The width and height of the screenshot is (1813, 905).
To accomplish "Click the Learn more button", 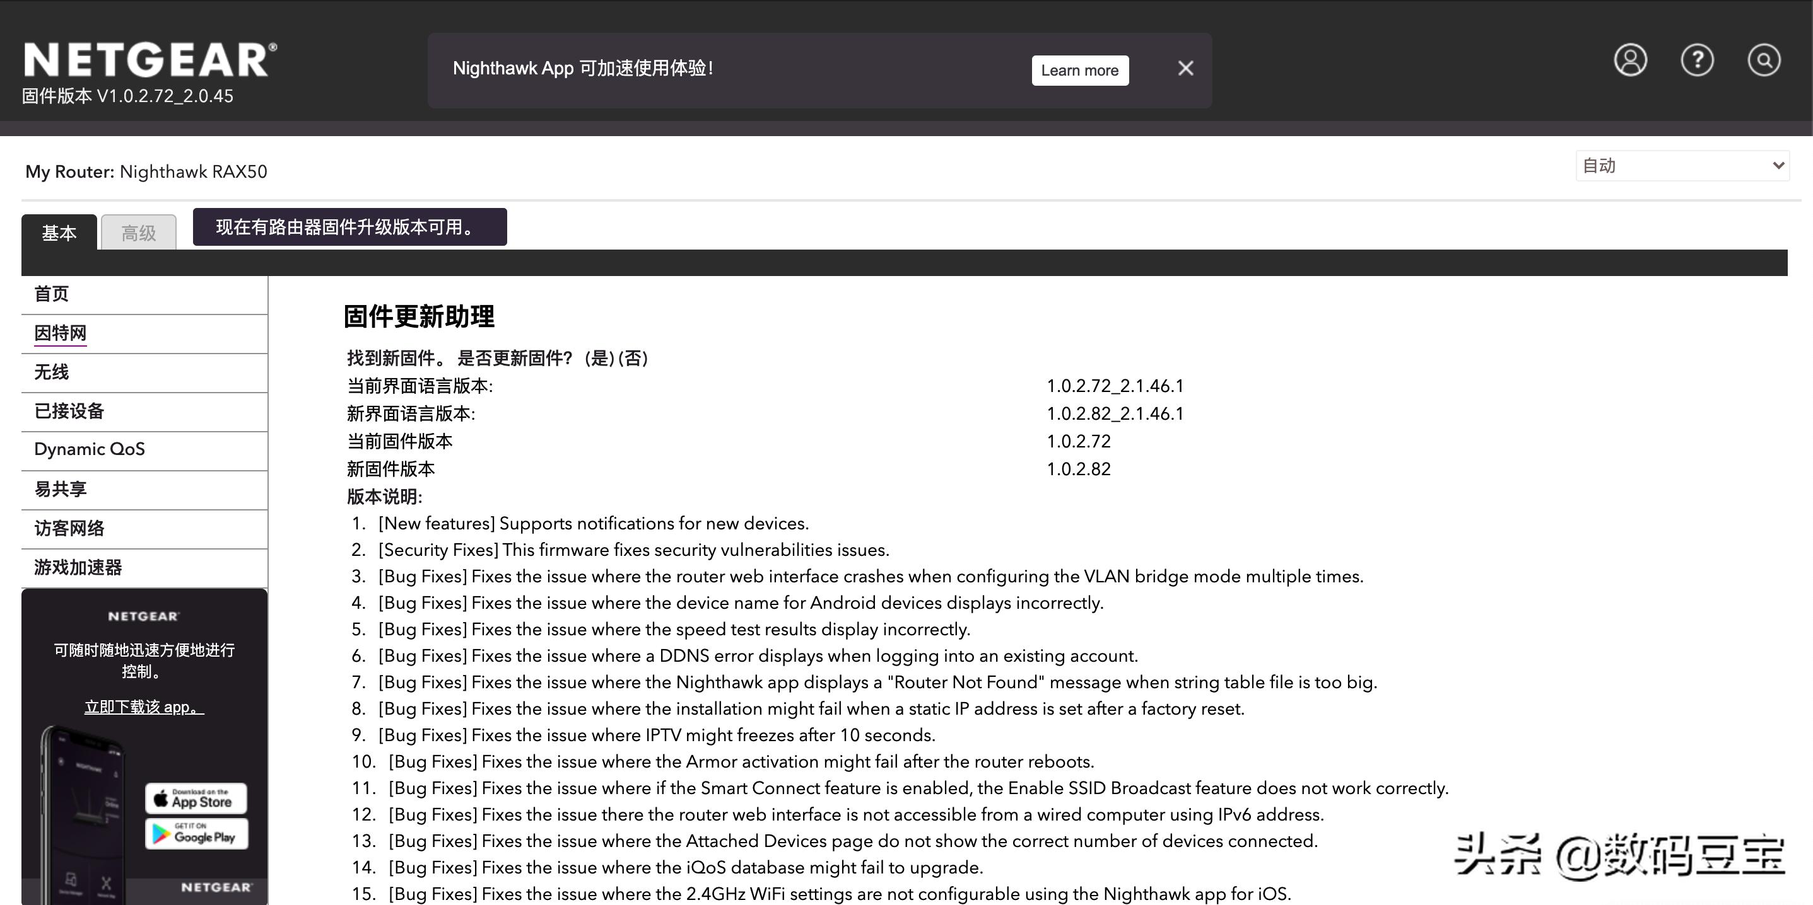I will [1079, 69].
